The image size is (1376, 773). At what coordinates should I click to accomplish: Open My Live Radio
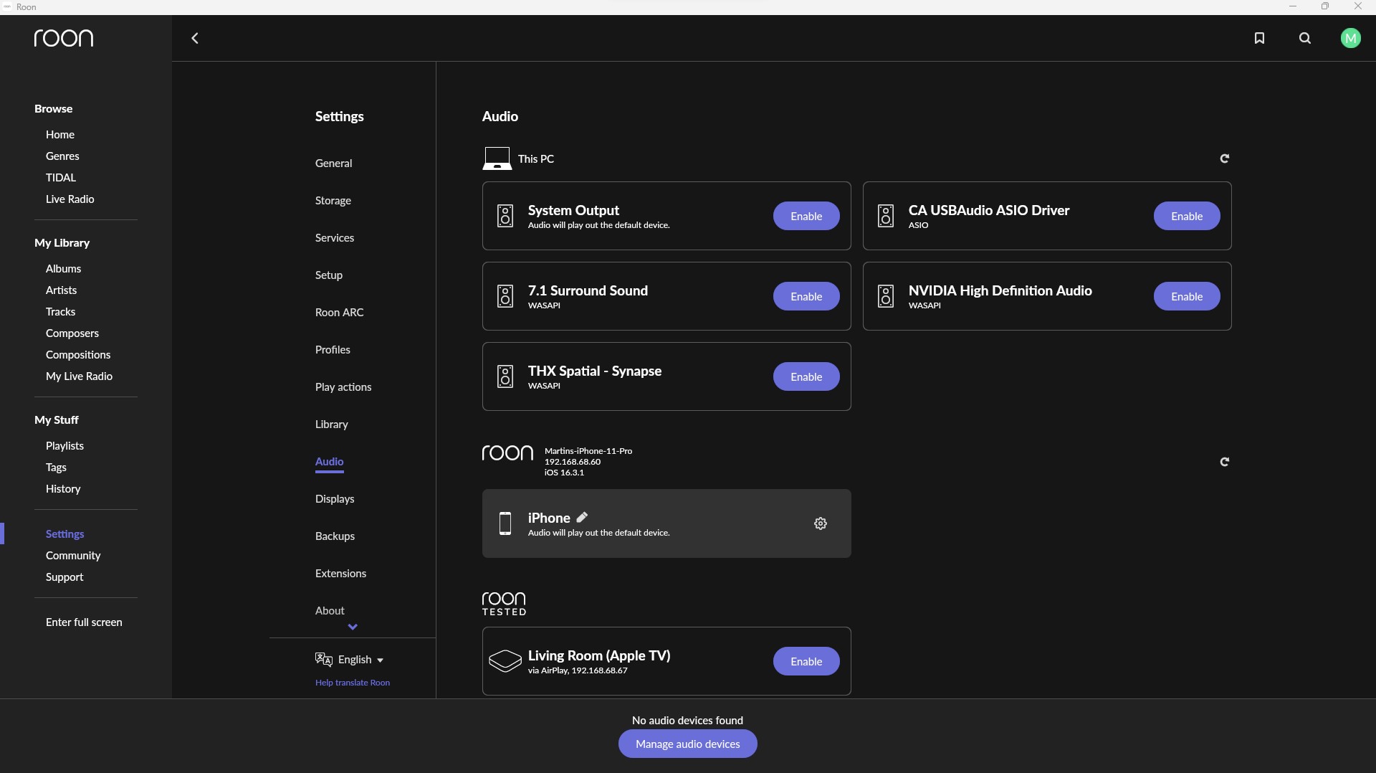point(79,376)
